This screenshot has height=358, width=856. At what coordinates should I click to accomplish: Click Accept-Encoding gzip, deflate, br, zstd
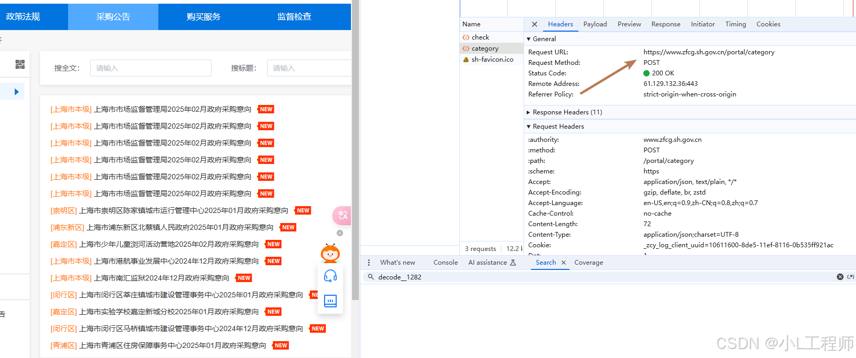(674, 192)
